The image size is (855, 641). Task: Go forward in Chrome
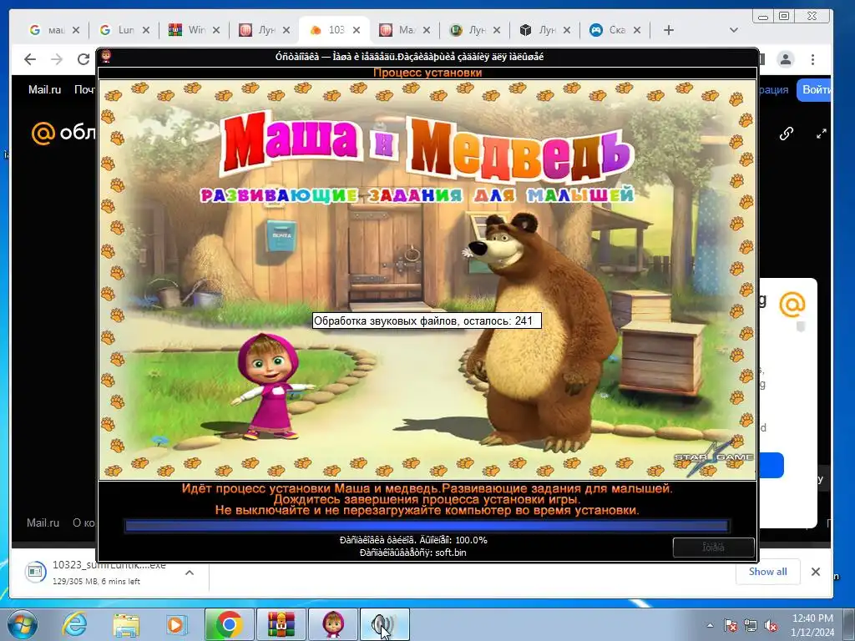coord(57,59)
